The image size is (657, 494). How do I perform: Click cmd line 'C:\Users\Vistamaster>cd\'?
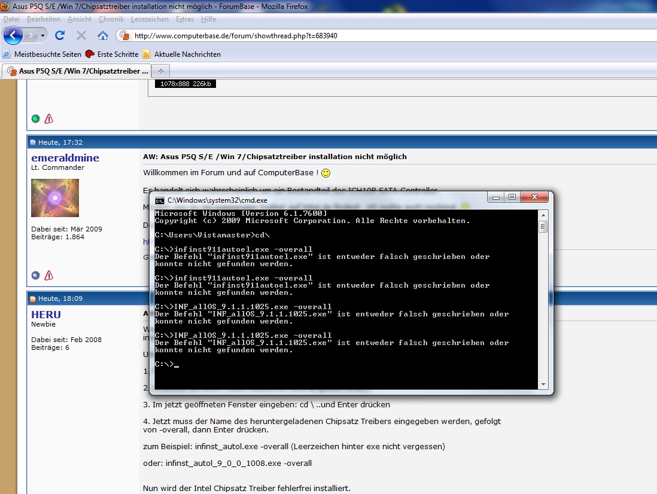coord(212,235)
